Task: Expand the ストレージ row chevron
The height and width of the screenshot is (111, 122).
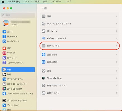Action: click(116, 31)
